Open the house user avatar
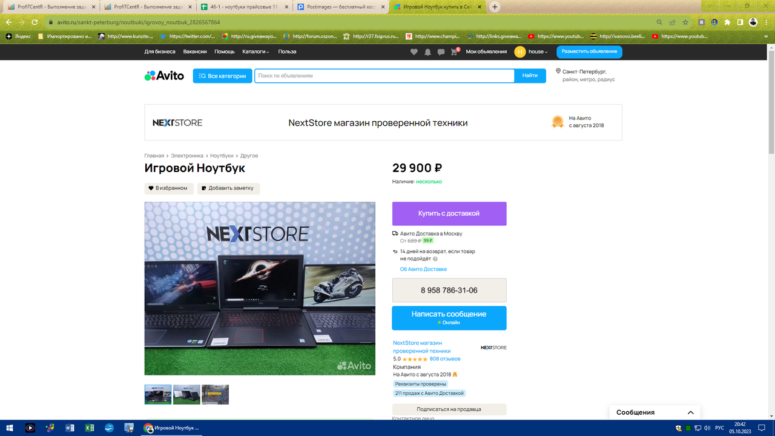 point(519,52)
